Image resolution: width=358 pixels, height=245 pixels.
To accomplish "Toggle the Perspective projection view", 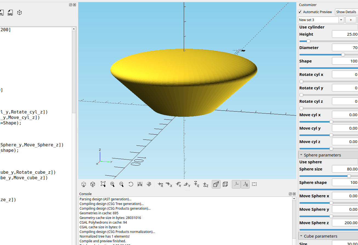I will click(x=216, y=184).
